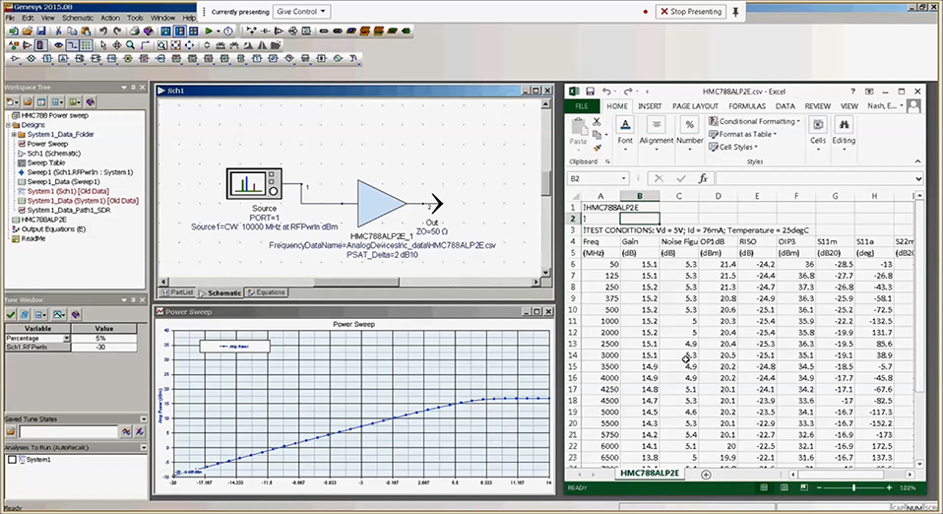The width and height of the screenshot is (943, 514).
Task: Collapse the Excel ribbon with chevron
Action: tap(917, 161)
